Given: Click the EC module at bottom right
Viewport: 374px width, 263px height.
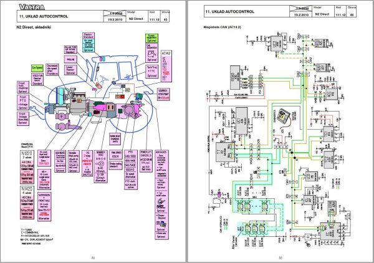Looking at the screenshot, I should click(x=330, y=231).
